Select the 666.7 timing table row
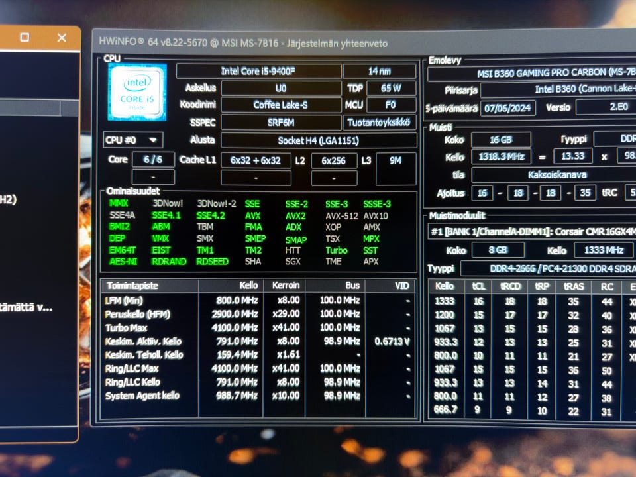Viewport: 636px width, 477px height. click(532, 411)
